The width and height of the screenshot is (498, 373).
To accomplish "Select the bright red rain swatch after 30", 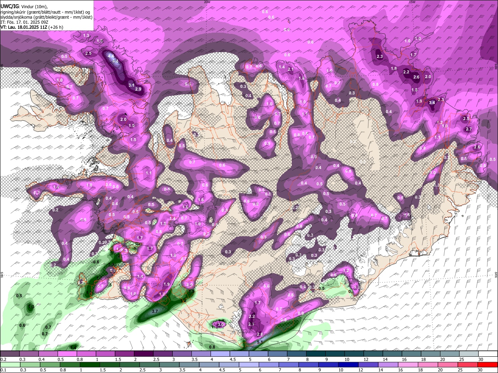I will (x=488, y=365).
